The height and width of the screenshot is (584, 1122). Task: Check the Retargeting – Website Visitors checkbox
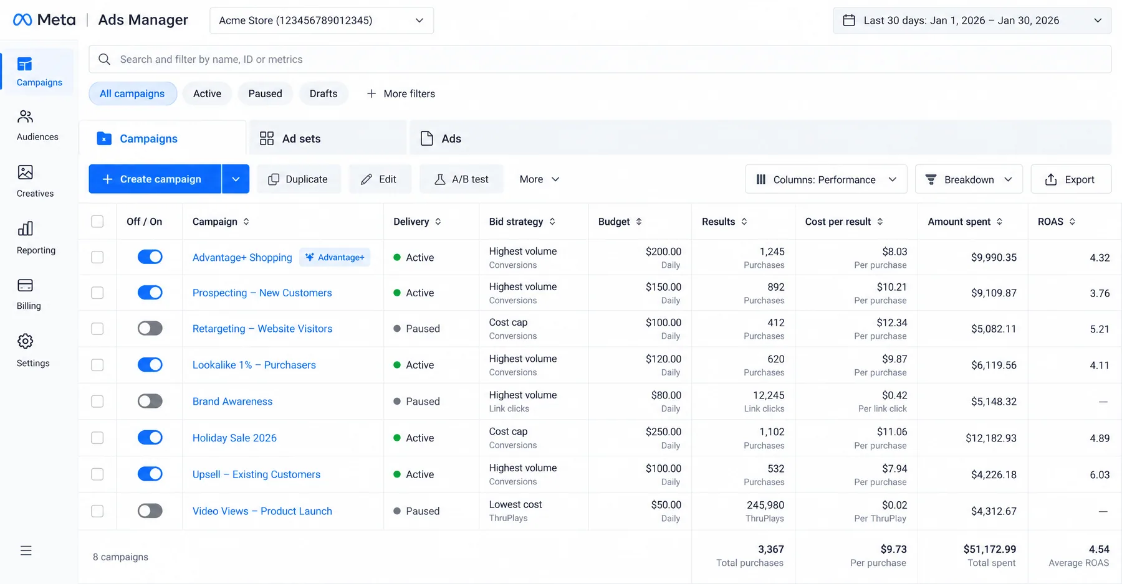97,329
